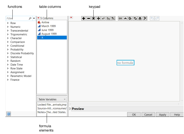Screen dimensions: 184x134
Task: Click the formula area horizontal scrollbar right arrow
Action: coord(178,104)
